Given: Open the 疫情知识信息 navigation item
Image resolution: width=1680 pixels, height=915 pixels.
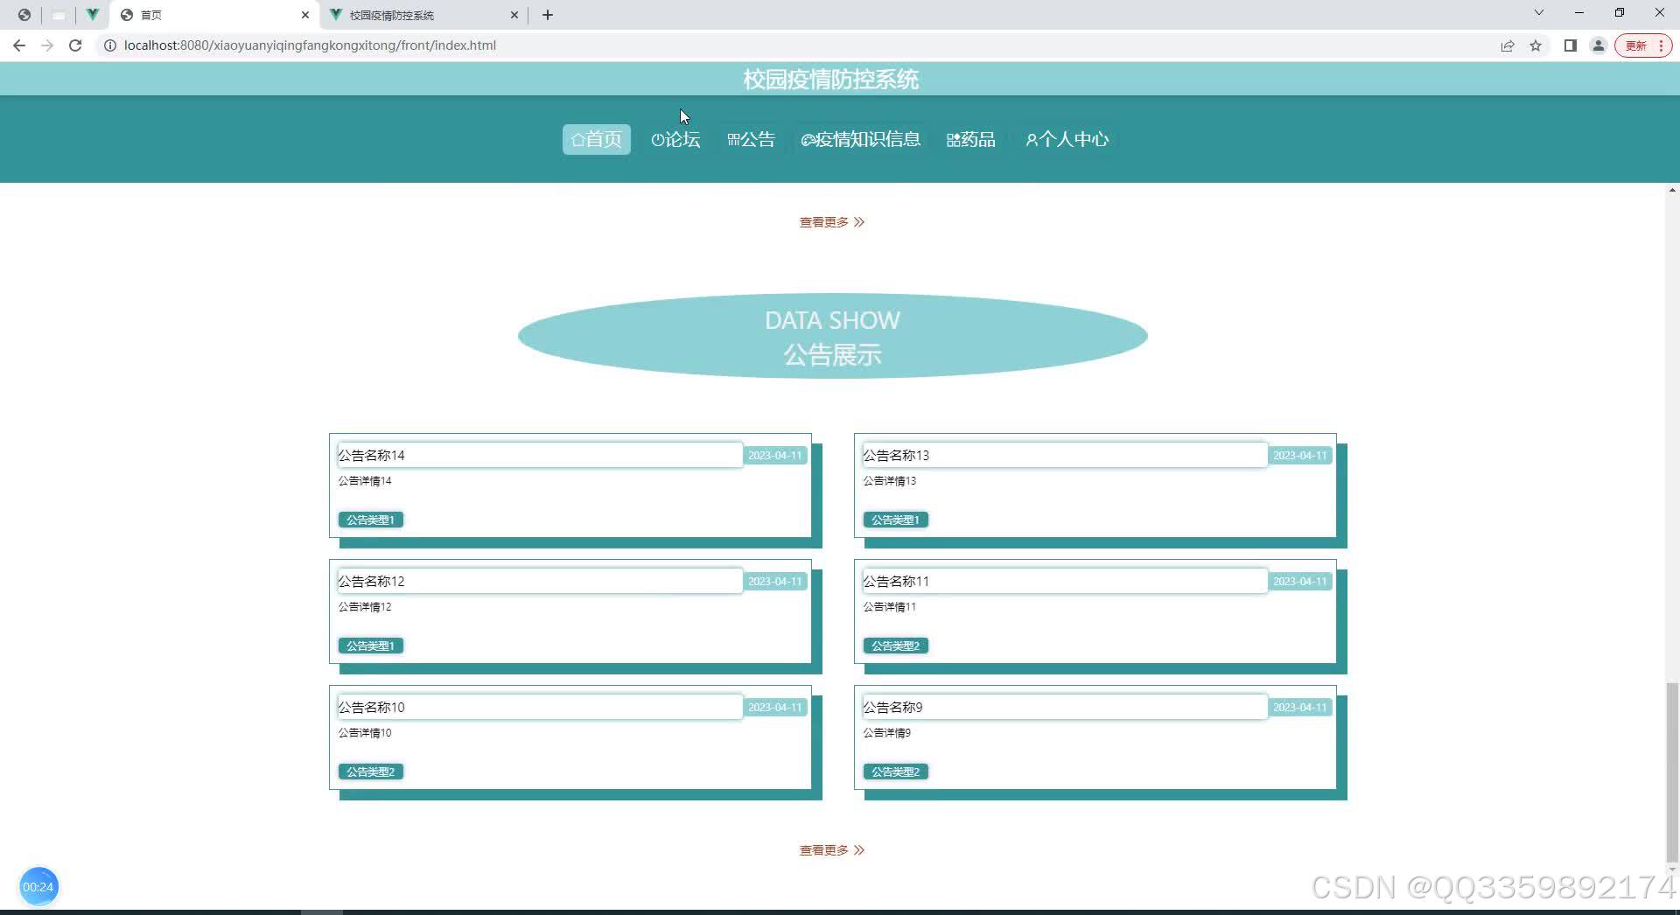Looking at the screenshot, I should [861, 139].
